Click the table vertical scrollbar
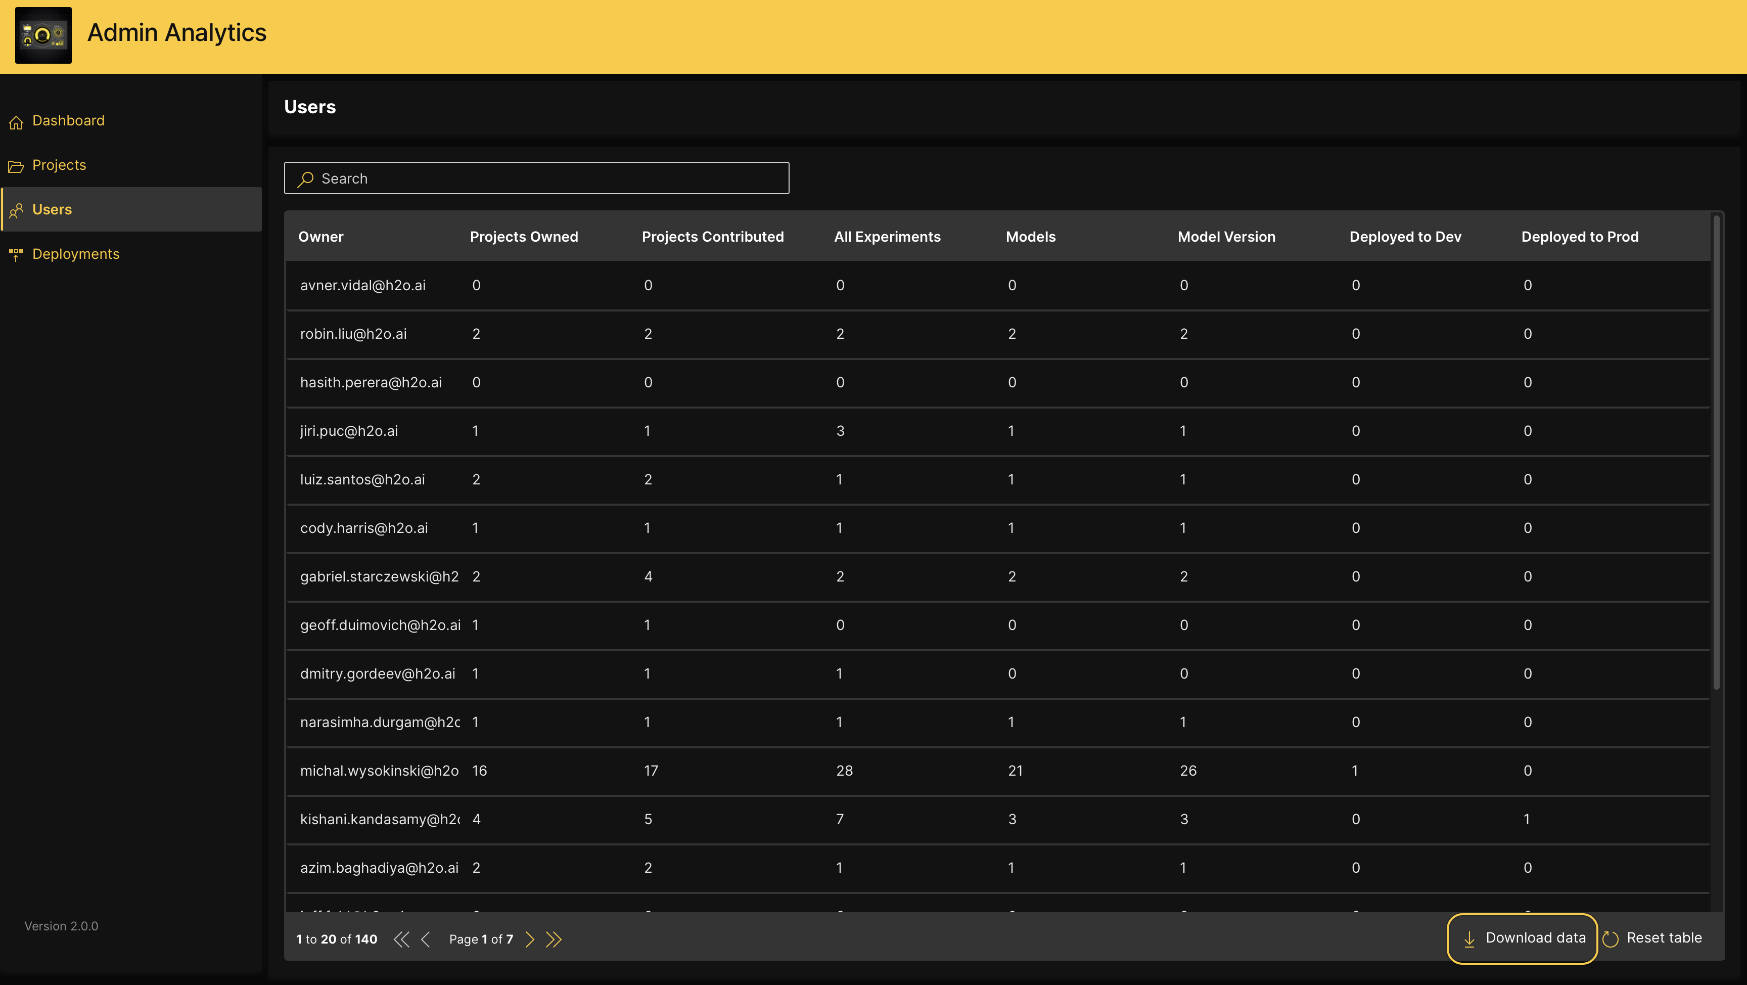 (x=1716, y=453)
